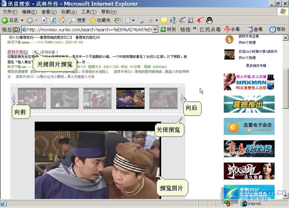Open the 工具(T) menu
The image size is (289, 208).
pos(89,12)
